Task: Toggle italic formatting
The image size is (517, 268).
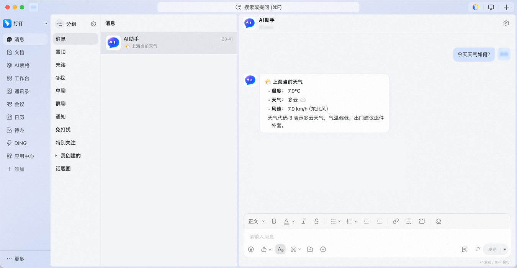Action: tap(303, 221)
